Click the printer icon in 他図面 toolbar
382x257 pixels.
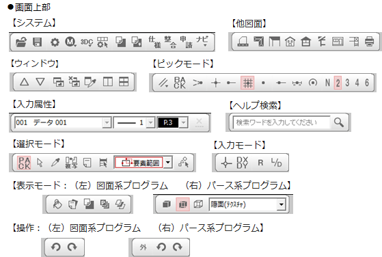point(369,42)
